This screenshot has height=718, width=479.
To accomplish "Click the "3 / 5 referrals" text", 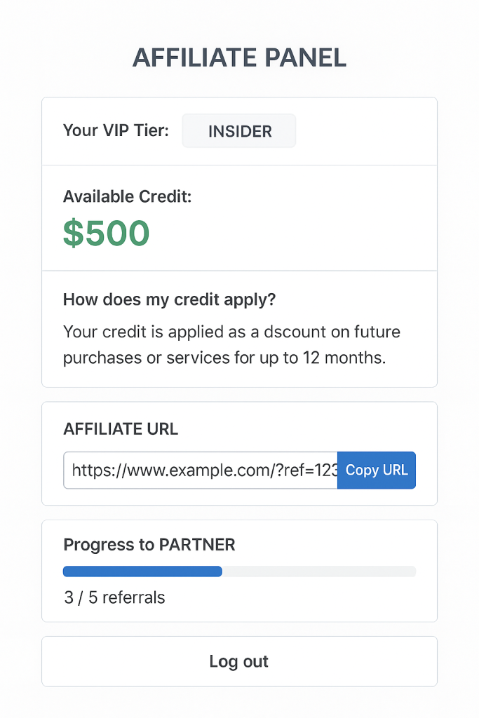I will pyautogui.click(x=114, y=598).
